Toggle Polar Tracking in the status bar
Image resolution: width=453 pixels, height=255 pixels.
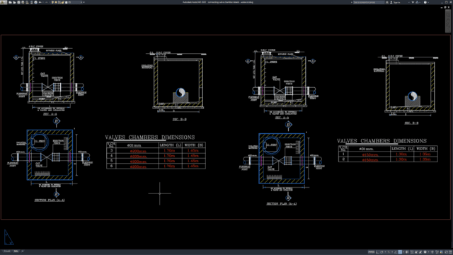tap(382, 252)
